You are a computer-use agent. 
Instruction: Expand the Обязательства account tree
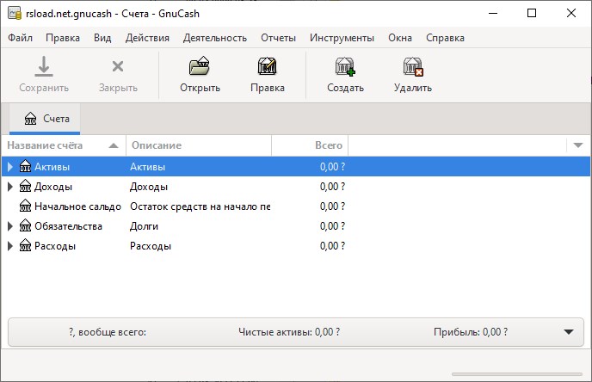10,225
